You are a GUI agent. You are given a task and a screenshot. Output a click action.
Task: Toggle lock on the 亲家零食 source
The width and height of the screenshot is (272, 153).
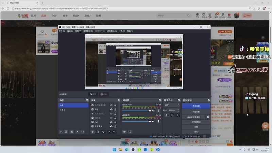[x=115, y=126]
